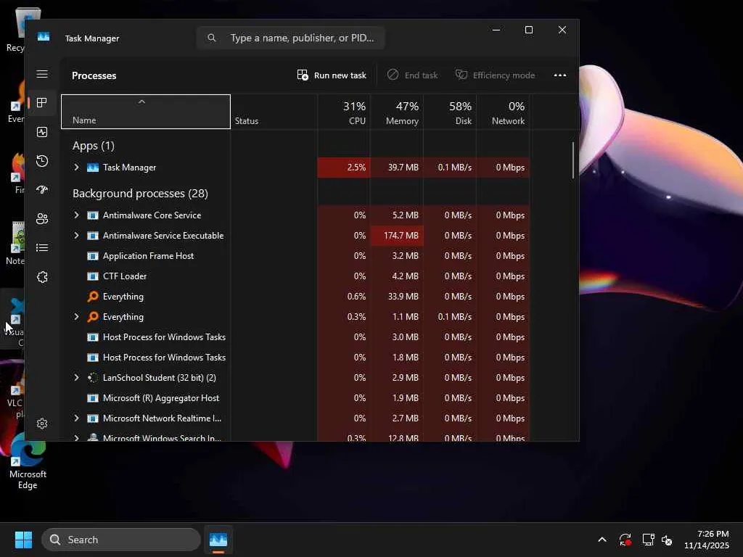Click the Efficiency mode button
Image resolution: width=743 pixels, height=557 pixels.
495,75
